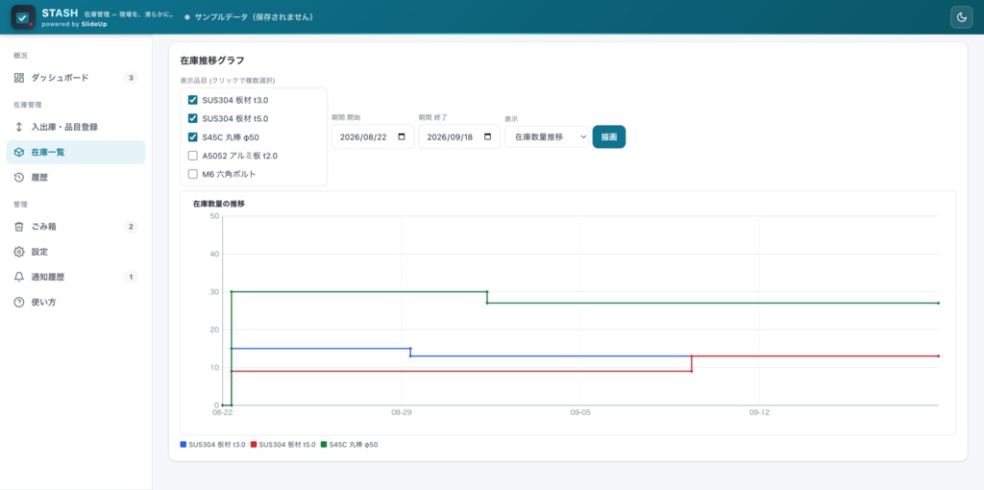Viewport: 984px width, 490px height.
Task: Select 在庫一覧 menu item
Action: [x=76, y=152]
